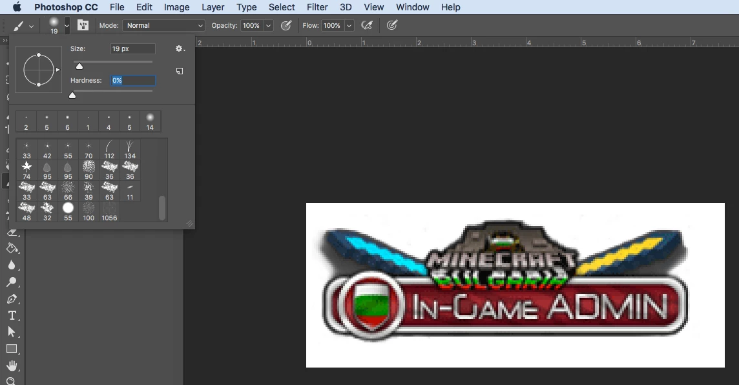This screenshot has width=739, height=385.
Task: Select the Paint Bucket tool
Action: (12, 248)
